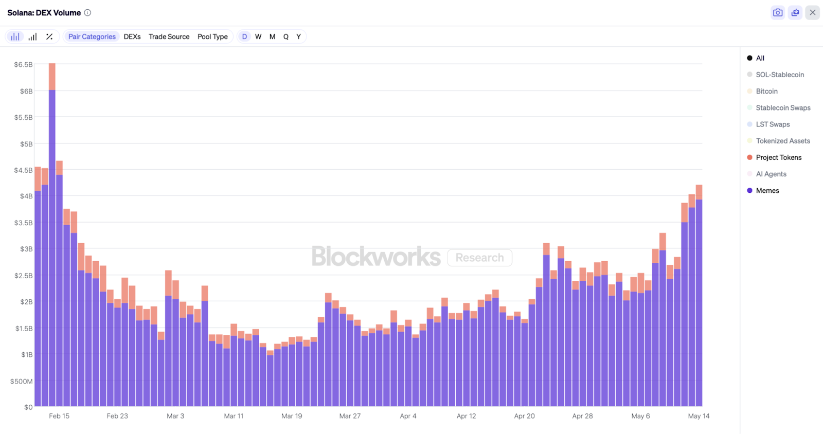The width and height of the screenshot is (823, 434).
Task: Click the tallest bar reaching $6.5B
Action: click(x=52, y=234)
